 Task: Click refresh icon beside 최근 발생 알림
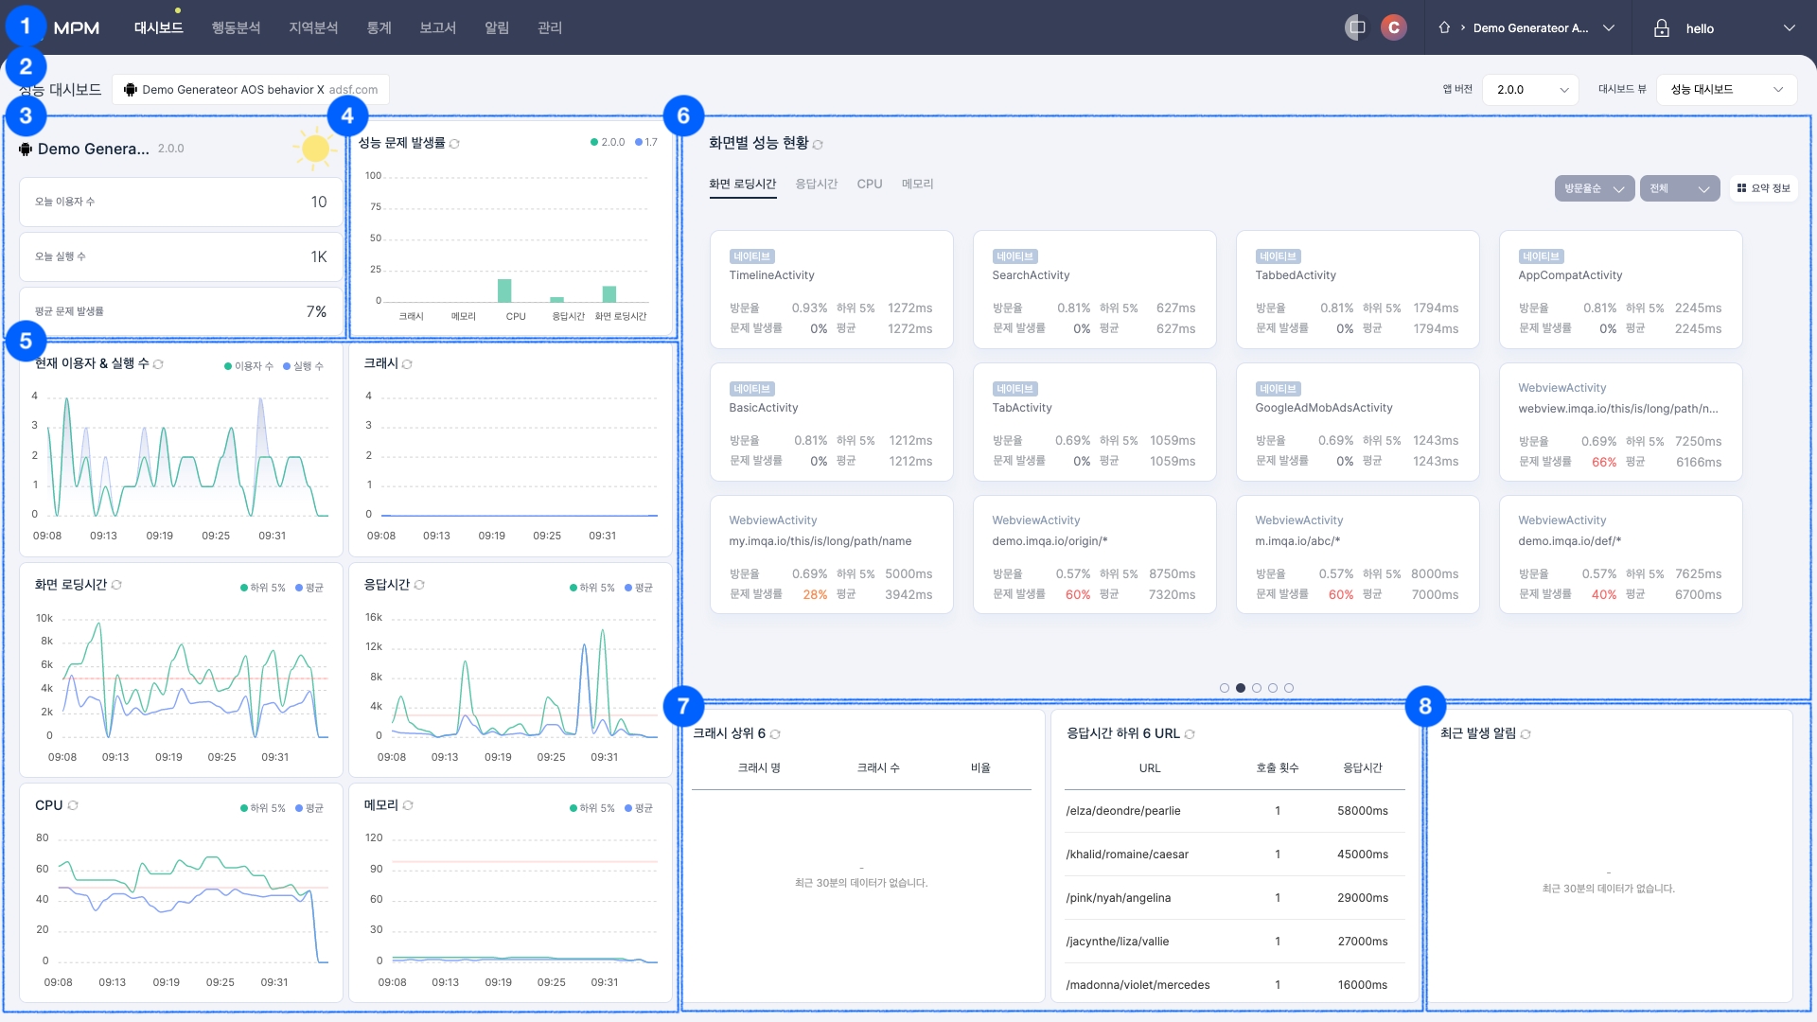[1526, 734]
